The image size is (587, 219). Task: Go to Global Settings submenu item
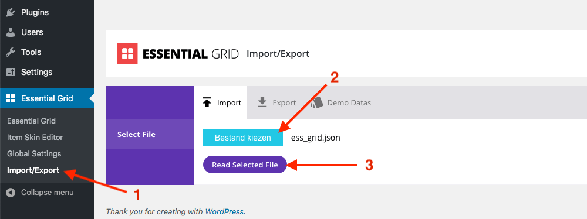pyautogui.click(x=34, y=153)
